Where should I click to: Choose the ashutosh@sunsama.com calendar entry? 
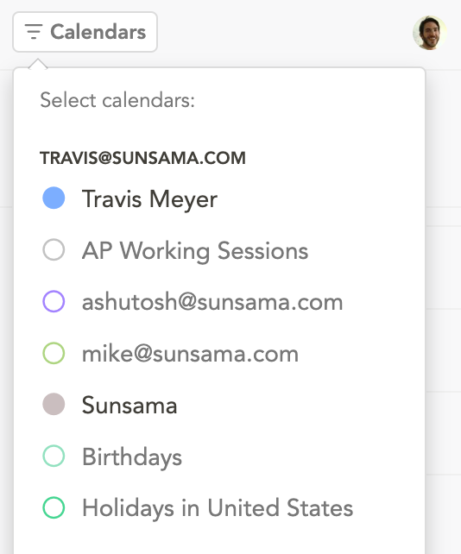pos(212,302)
